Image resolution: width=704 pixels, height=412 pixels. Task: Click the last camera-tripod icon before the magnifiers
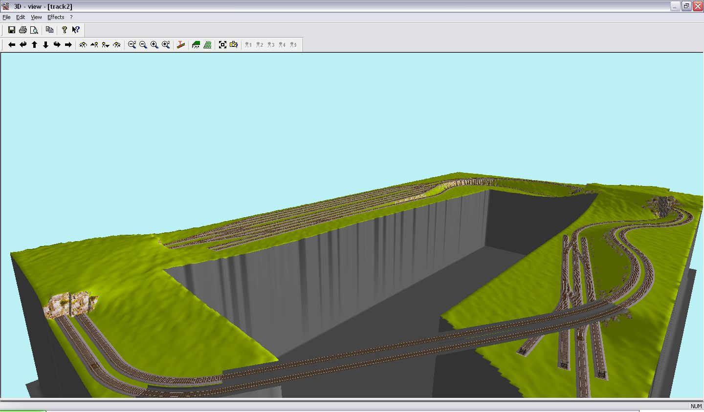[117, 45]
